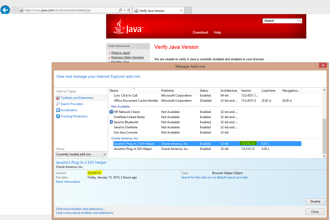Select the HP Network Check add-on row
Image resolution: width=330 pixels, height=220 pixels.
tap(205, 112)
